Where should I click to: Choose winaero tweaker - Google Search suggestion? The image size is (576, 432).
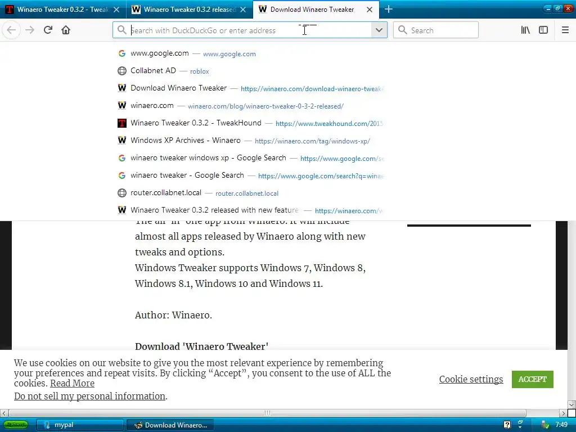250,175
